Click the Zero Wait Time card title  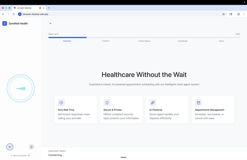[x=66, y=110]
